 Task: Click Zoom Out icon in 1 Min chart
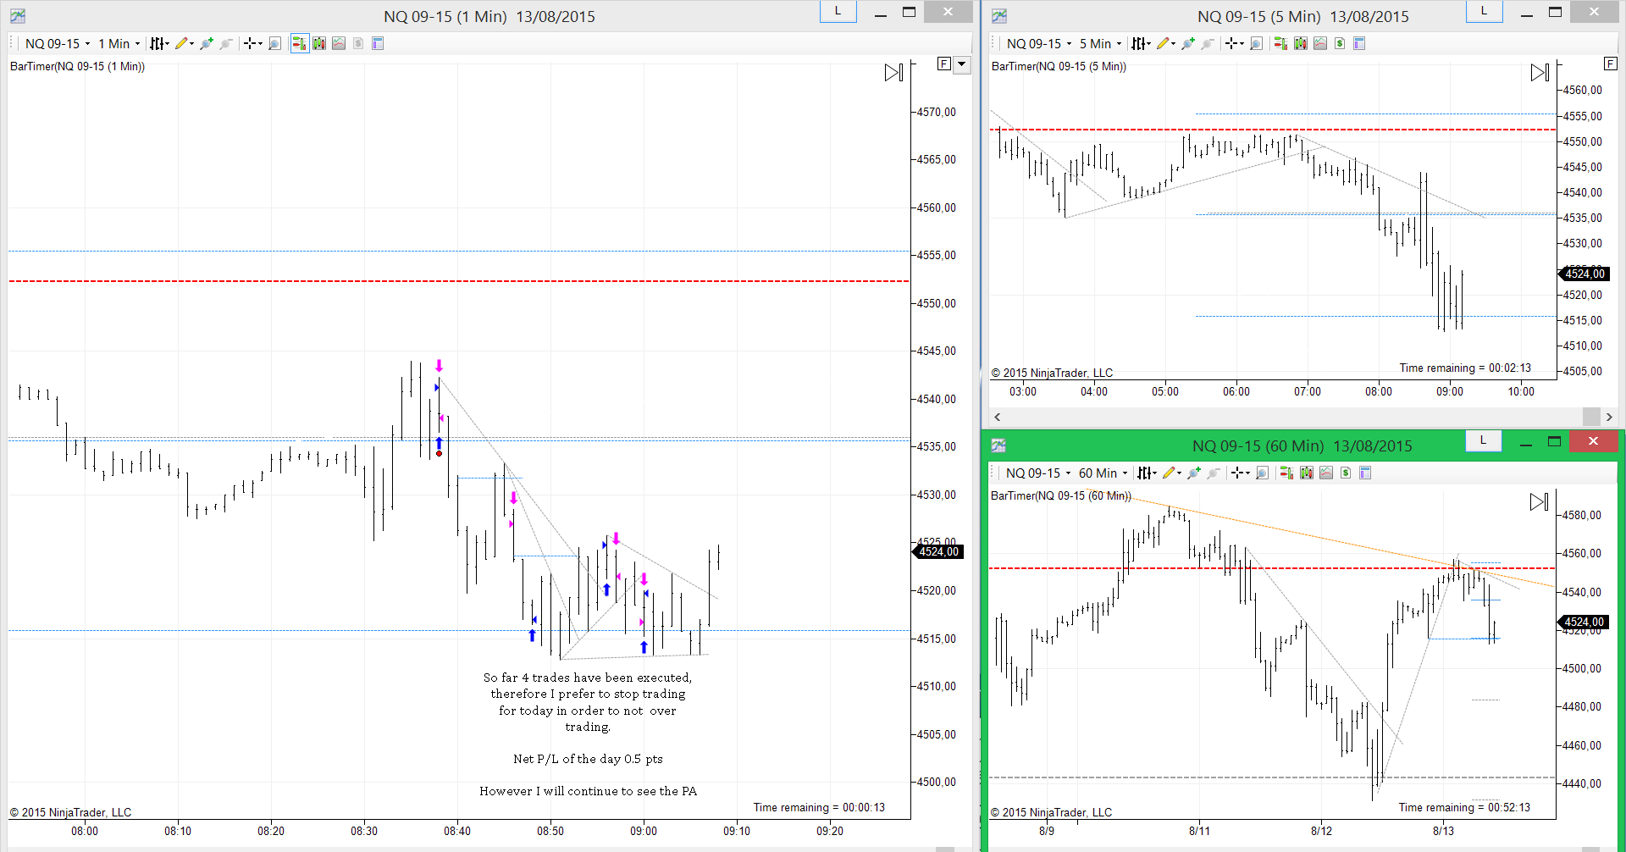pos(225,43)
